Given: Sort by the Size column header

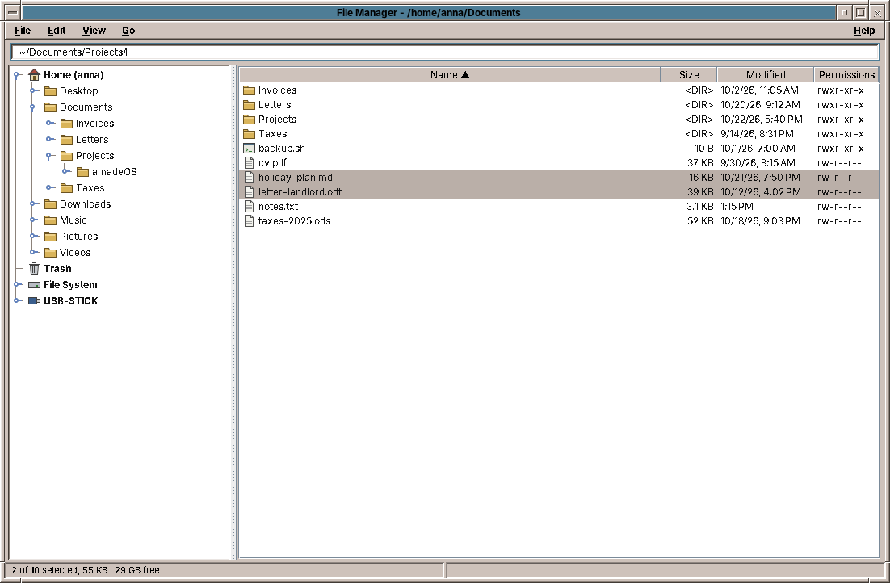Looking at the screenshot, I should click(x=689, y=75).
